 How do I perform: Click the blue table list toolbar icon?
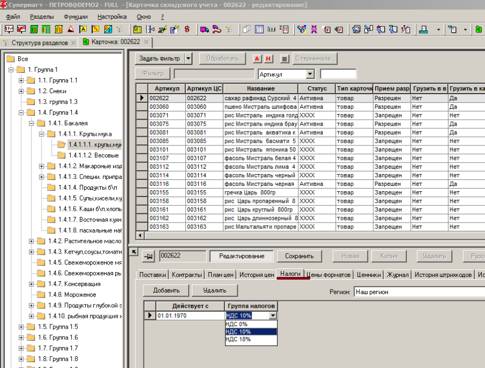tap(259, 30)
